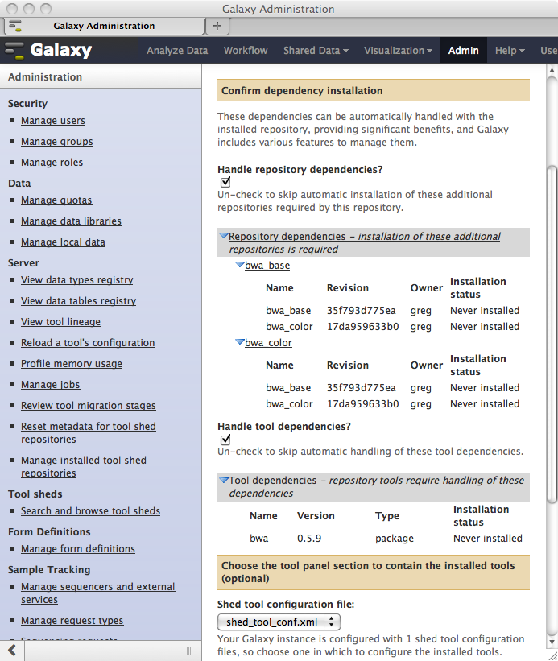Screen dimensions: 558x661
Task: Click the View data types registry link
Action: (77, 280)
